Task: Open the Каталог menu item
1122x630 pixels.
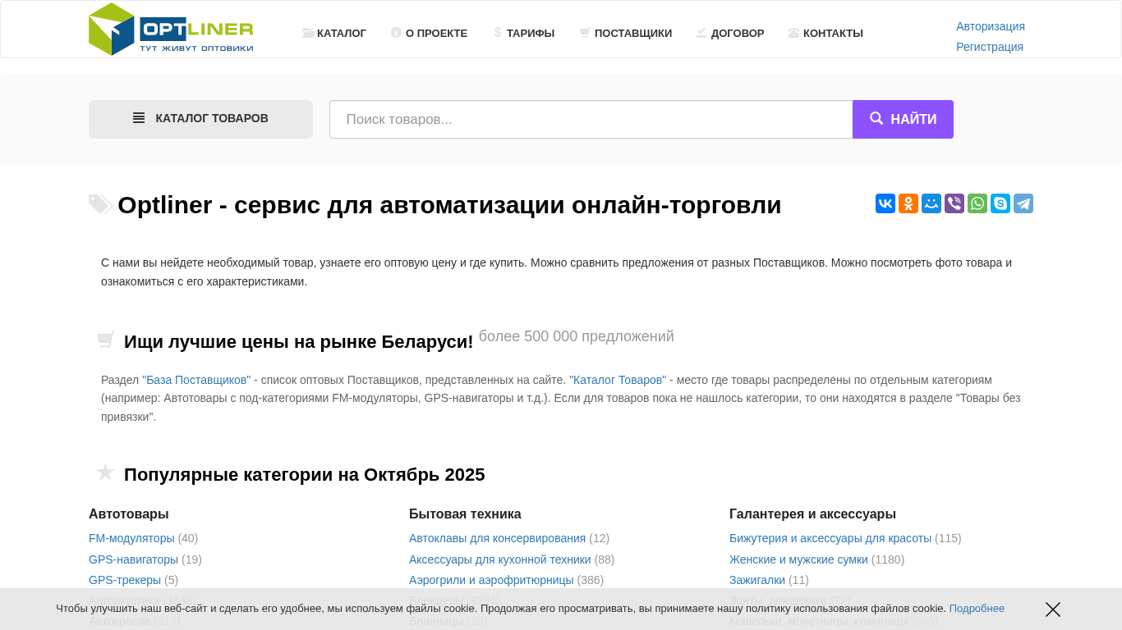Action: [x=334, y=34]
